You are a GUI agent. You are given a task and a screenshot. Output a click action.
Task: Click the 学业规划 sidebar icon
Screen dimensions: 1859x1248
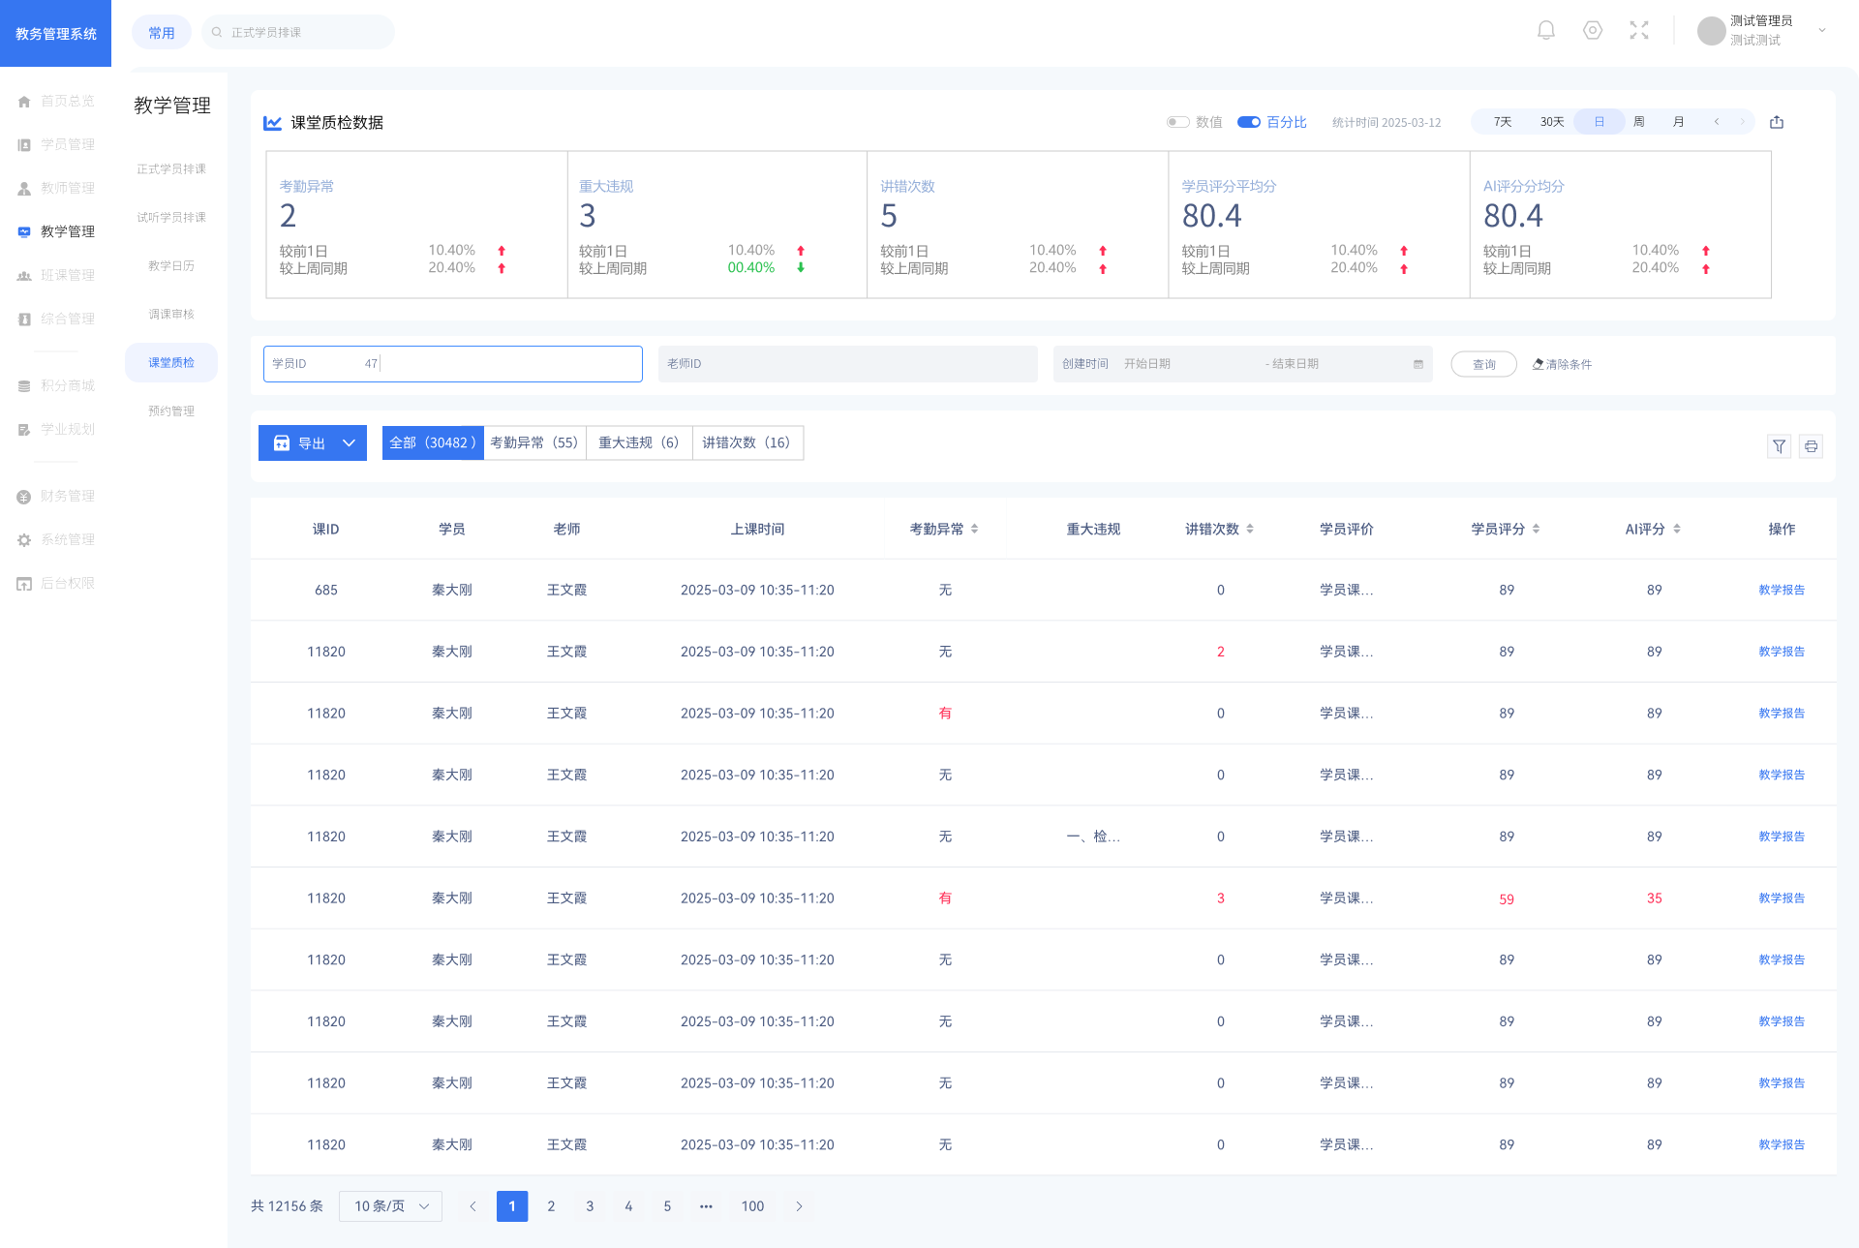[x=24, y=429]
